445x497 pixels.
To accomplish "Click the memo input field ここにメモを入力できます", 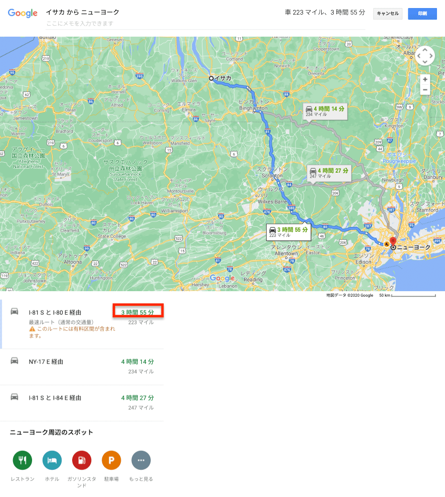I will coord(205,24).
